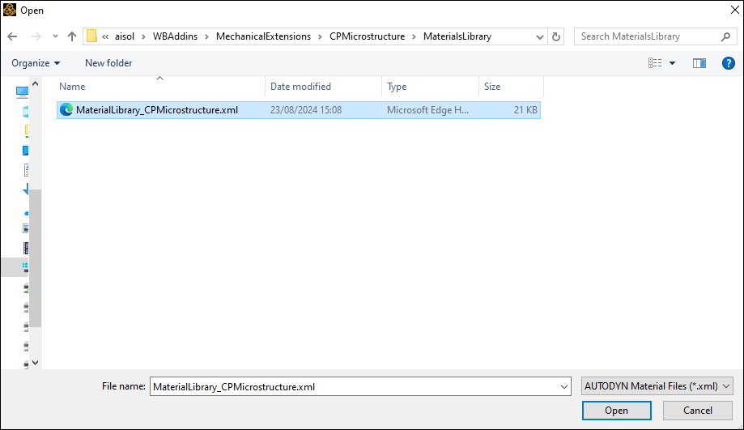Navigate to MechanicalExtensions breadcrumb folder
The height and width of the screenshot is (430, 744).
(263, 36)
